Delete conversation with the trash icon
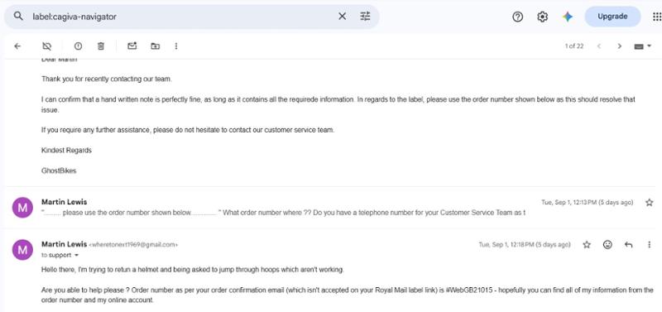Image resolution: width=662 pixels, height=312 pixels. pos(100,46)
